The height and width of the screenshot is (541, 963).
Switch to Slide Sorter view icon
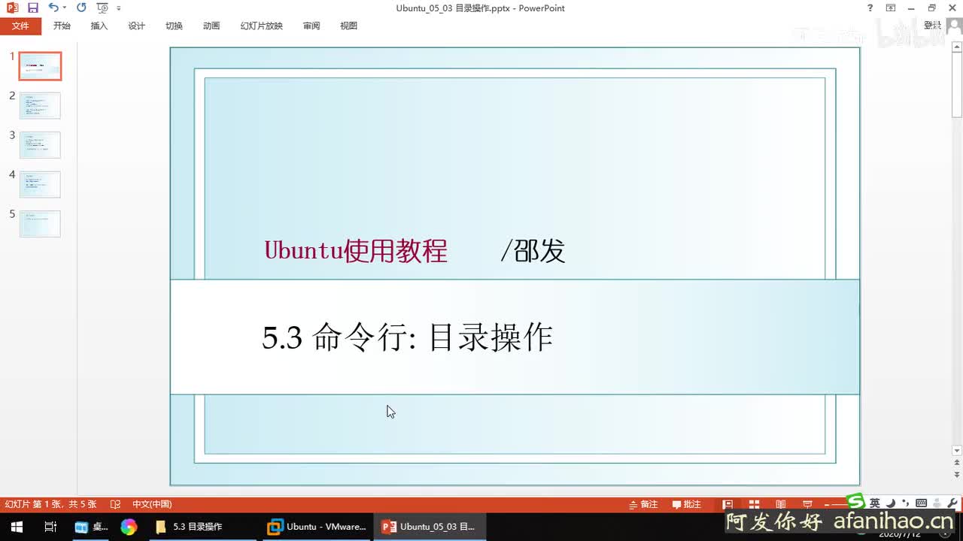point(754,504)
